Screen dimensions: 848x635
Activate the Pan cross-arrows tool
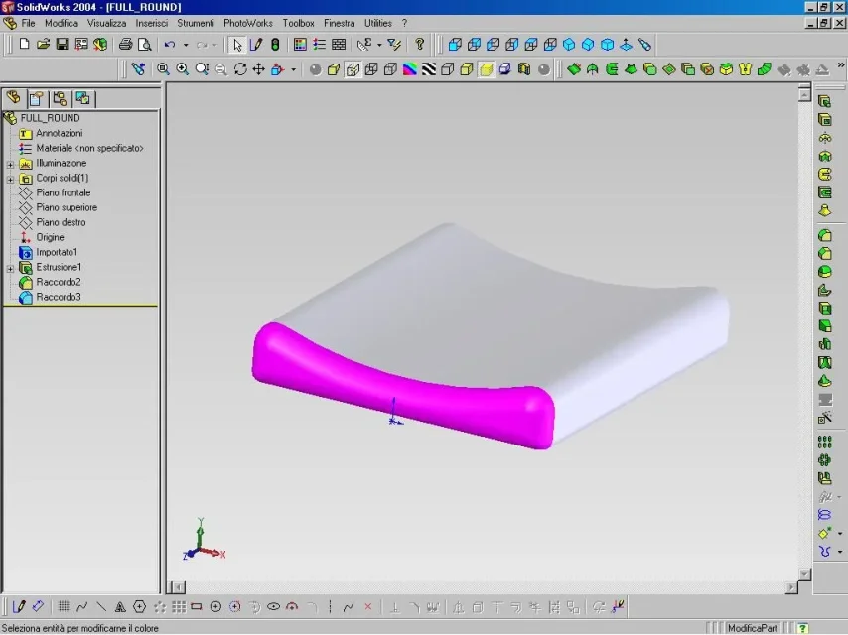click(259, 69)
